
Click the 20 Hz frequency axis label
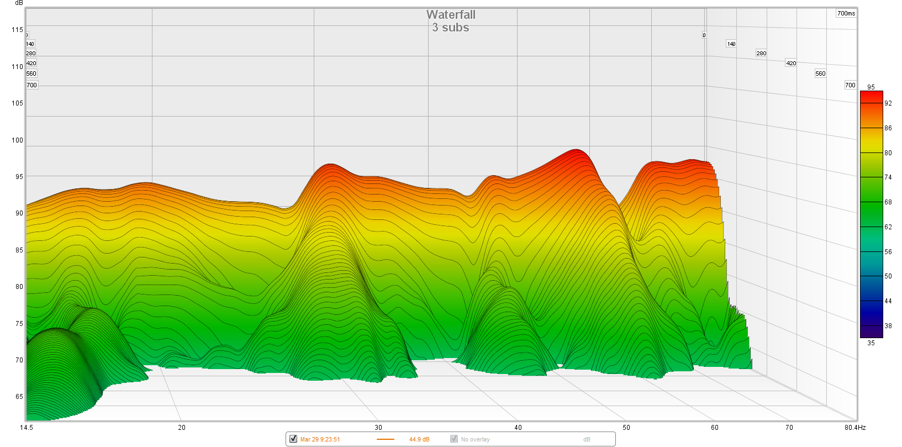coord(182,427)
